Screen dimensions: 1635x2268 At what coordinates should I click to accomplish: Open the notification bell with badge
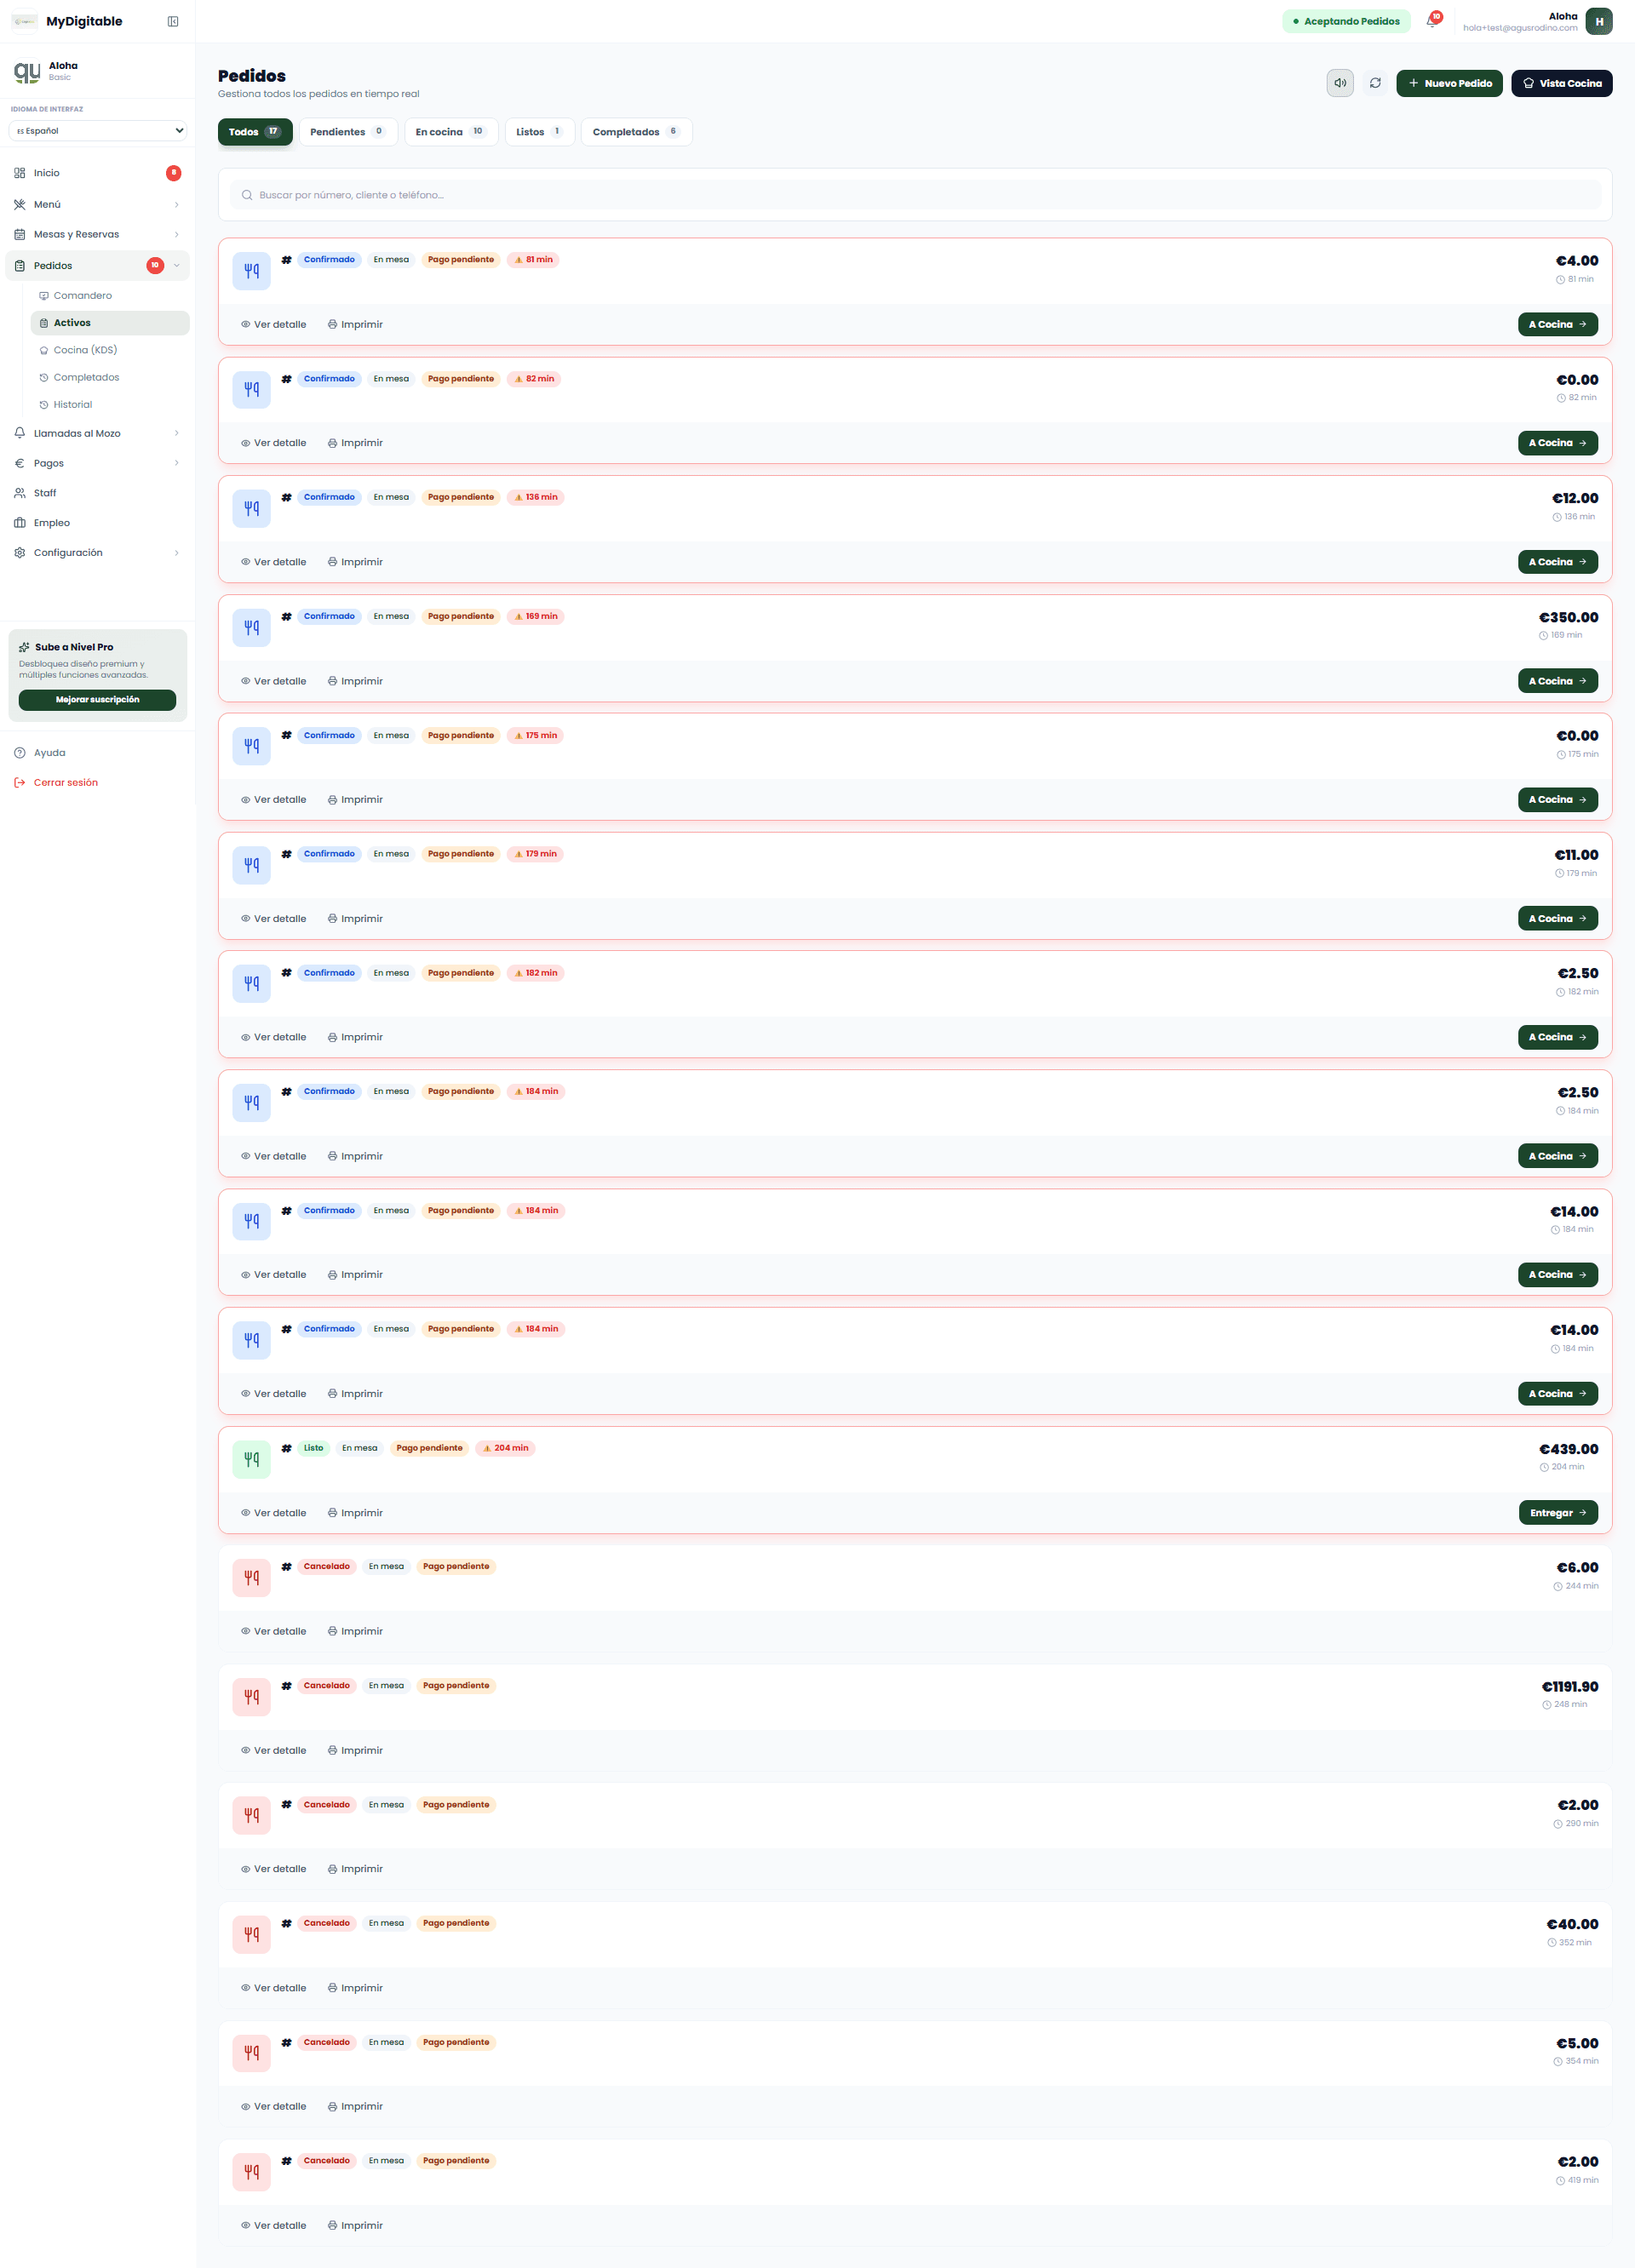[1432, 20]
